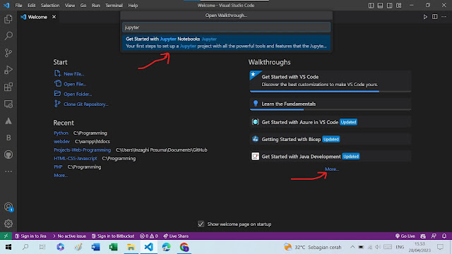This screenshot has width=452, height=254.
Task: Show additional views ellipsis in activity bar
Action: click(8, 171)
